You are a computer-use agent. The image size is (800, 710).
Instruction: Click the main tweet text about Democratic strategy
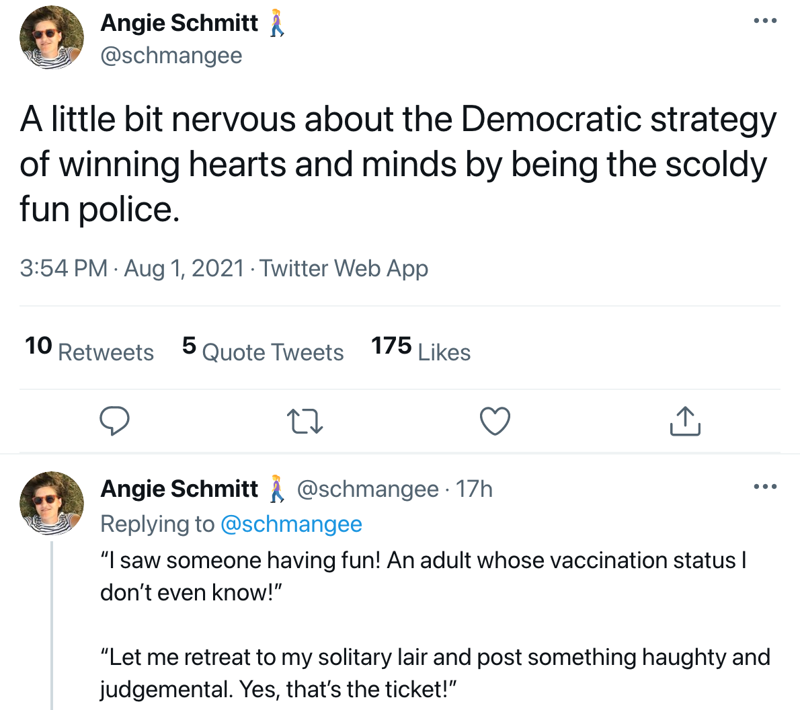click(397, 164)
